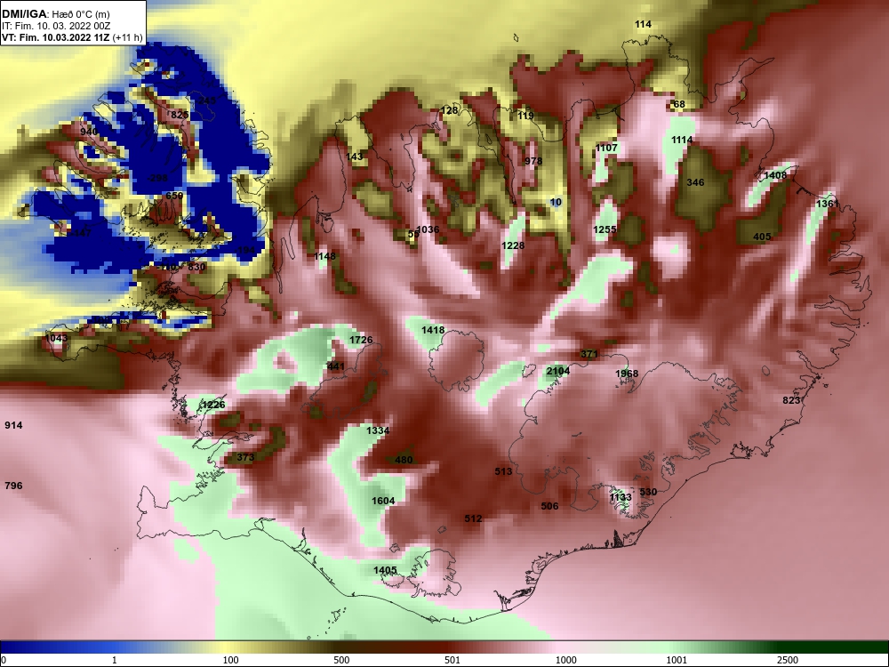Viewport: 889px width, 667px height.
Task: Click the map value 128
Action: click(449, 110)
